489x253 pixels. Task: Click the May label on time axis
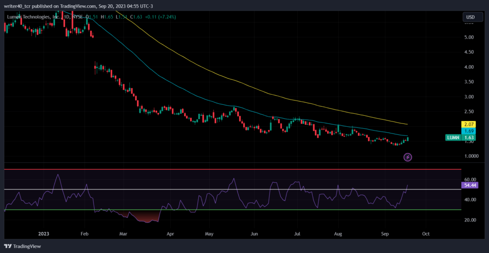(209, 234)
